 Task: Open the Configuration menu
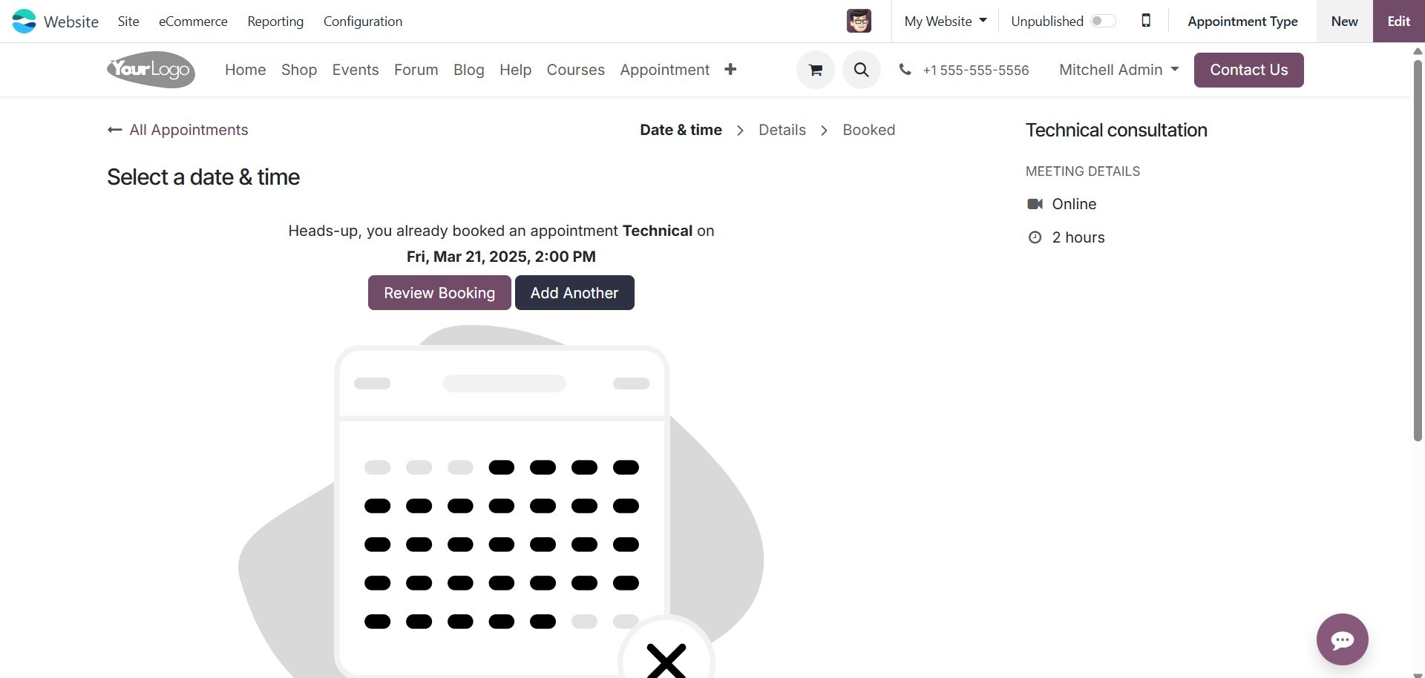(363, 21)
